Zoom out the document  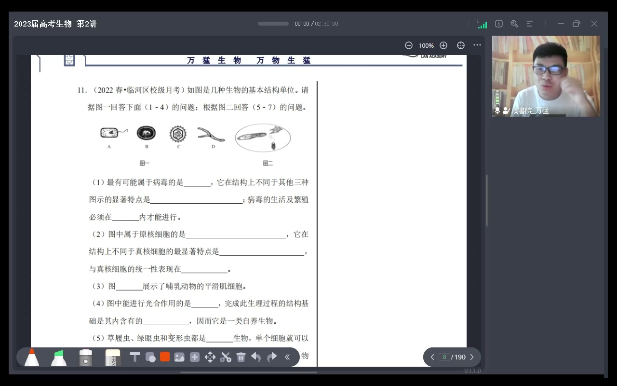tap(409, 45)
